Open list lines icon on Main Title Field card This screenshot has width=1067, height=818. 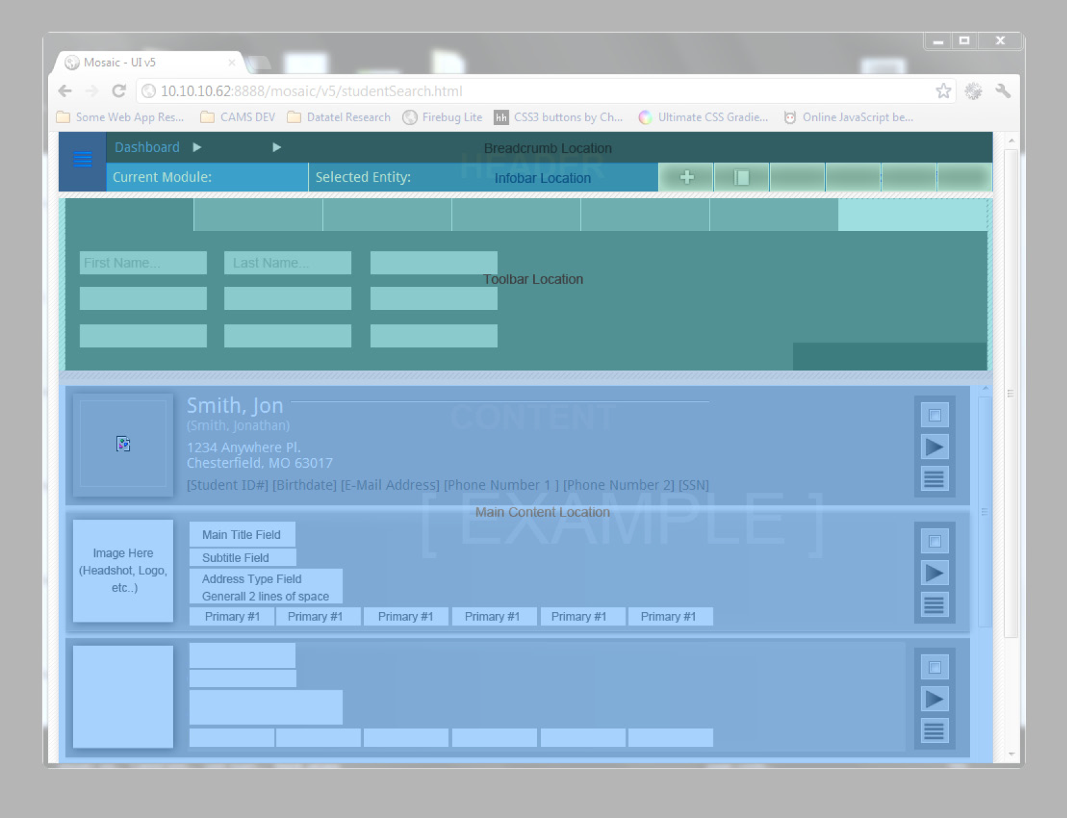point(934,604)
